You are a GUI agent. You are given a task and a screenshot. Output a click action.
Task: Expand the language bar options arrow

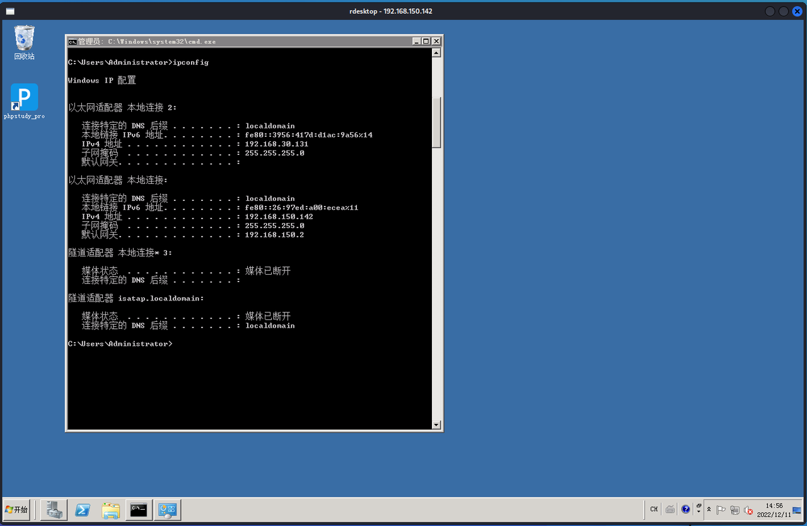coord(699,512)
